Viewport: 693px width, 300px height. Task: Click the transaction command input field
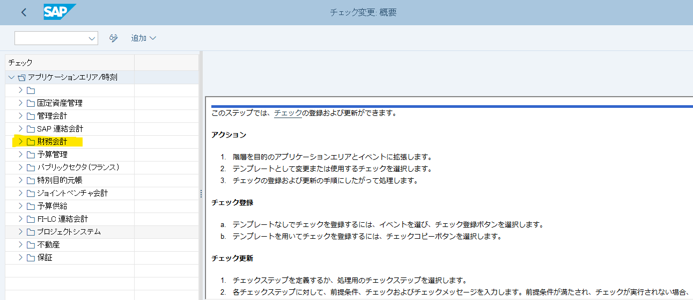49,38
